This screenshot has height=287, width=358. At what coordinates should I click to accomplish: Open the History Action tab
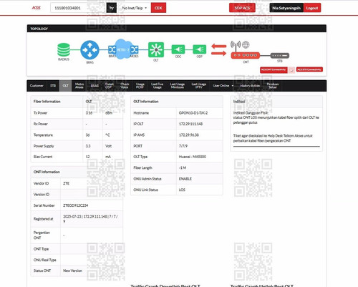coord(250,86)
